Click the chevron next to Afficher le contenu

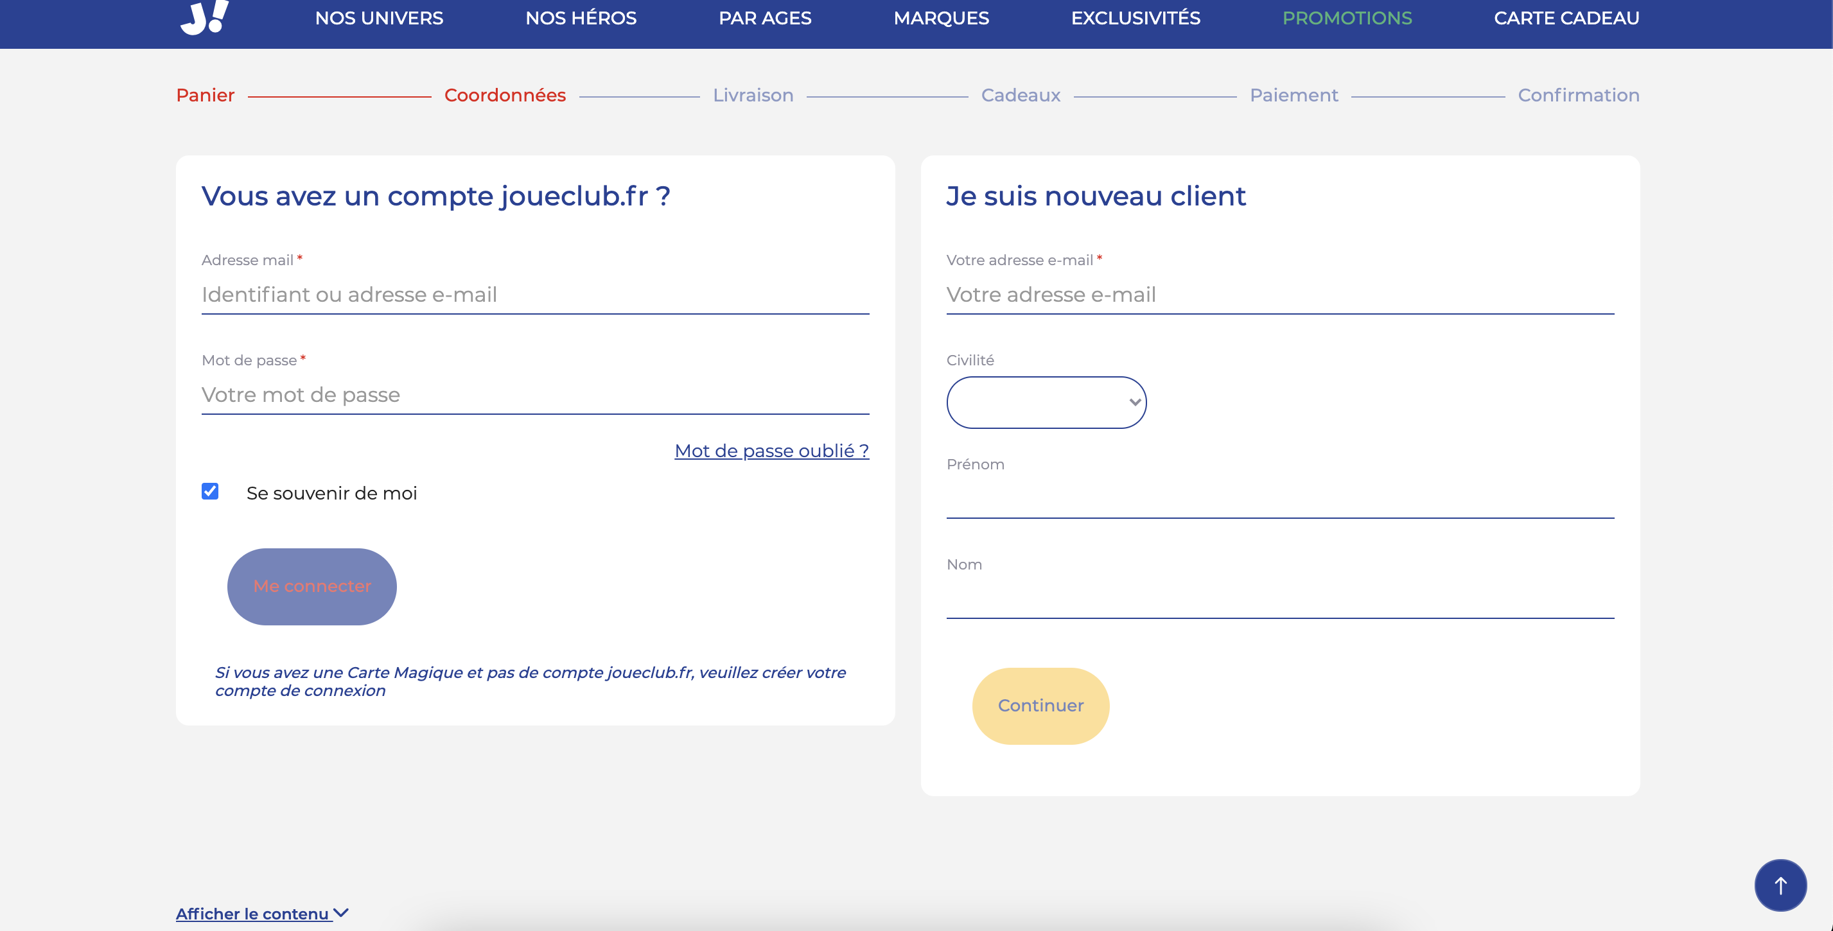click(342, 912)
